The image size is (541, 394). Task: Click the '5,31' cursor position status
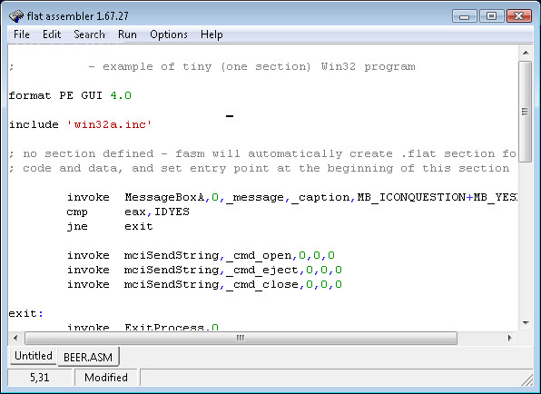tap(40, 378)
